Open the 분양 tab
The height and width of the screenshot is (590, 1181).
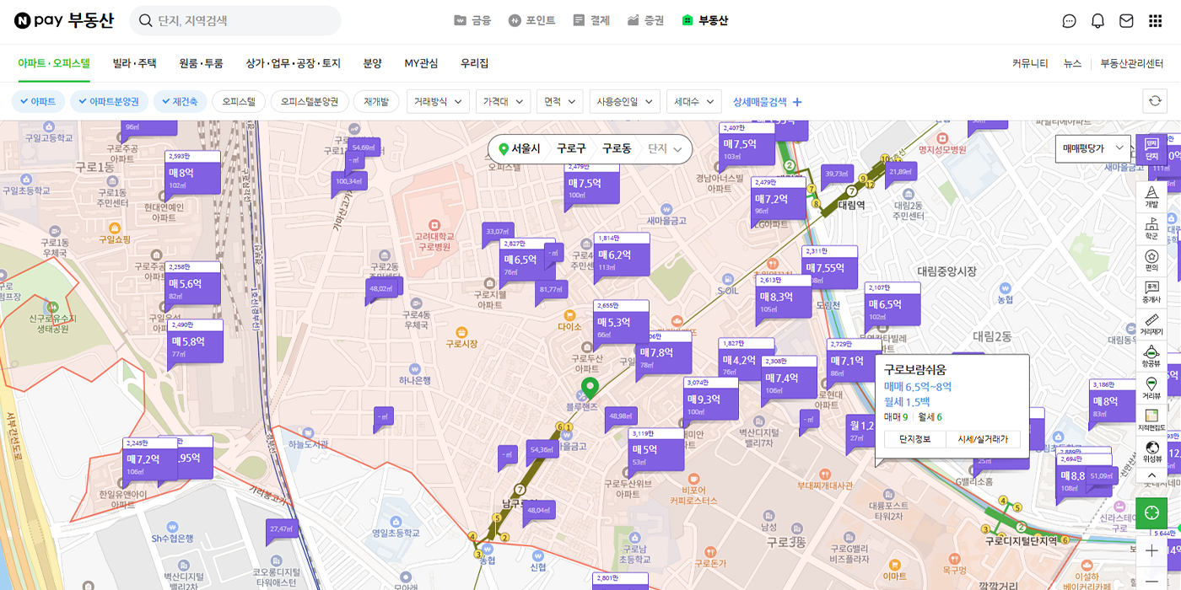[372, 63]
